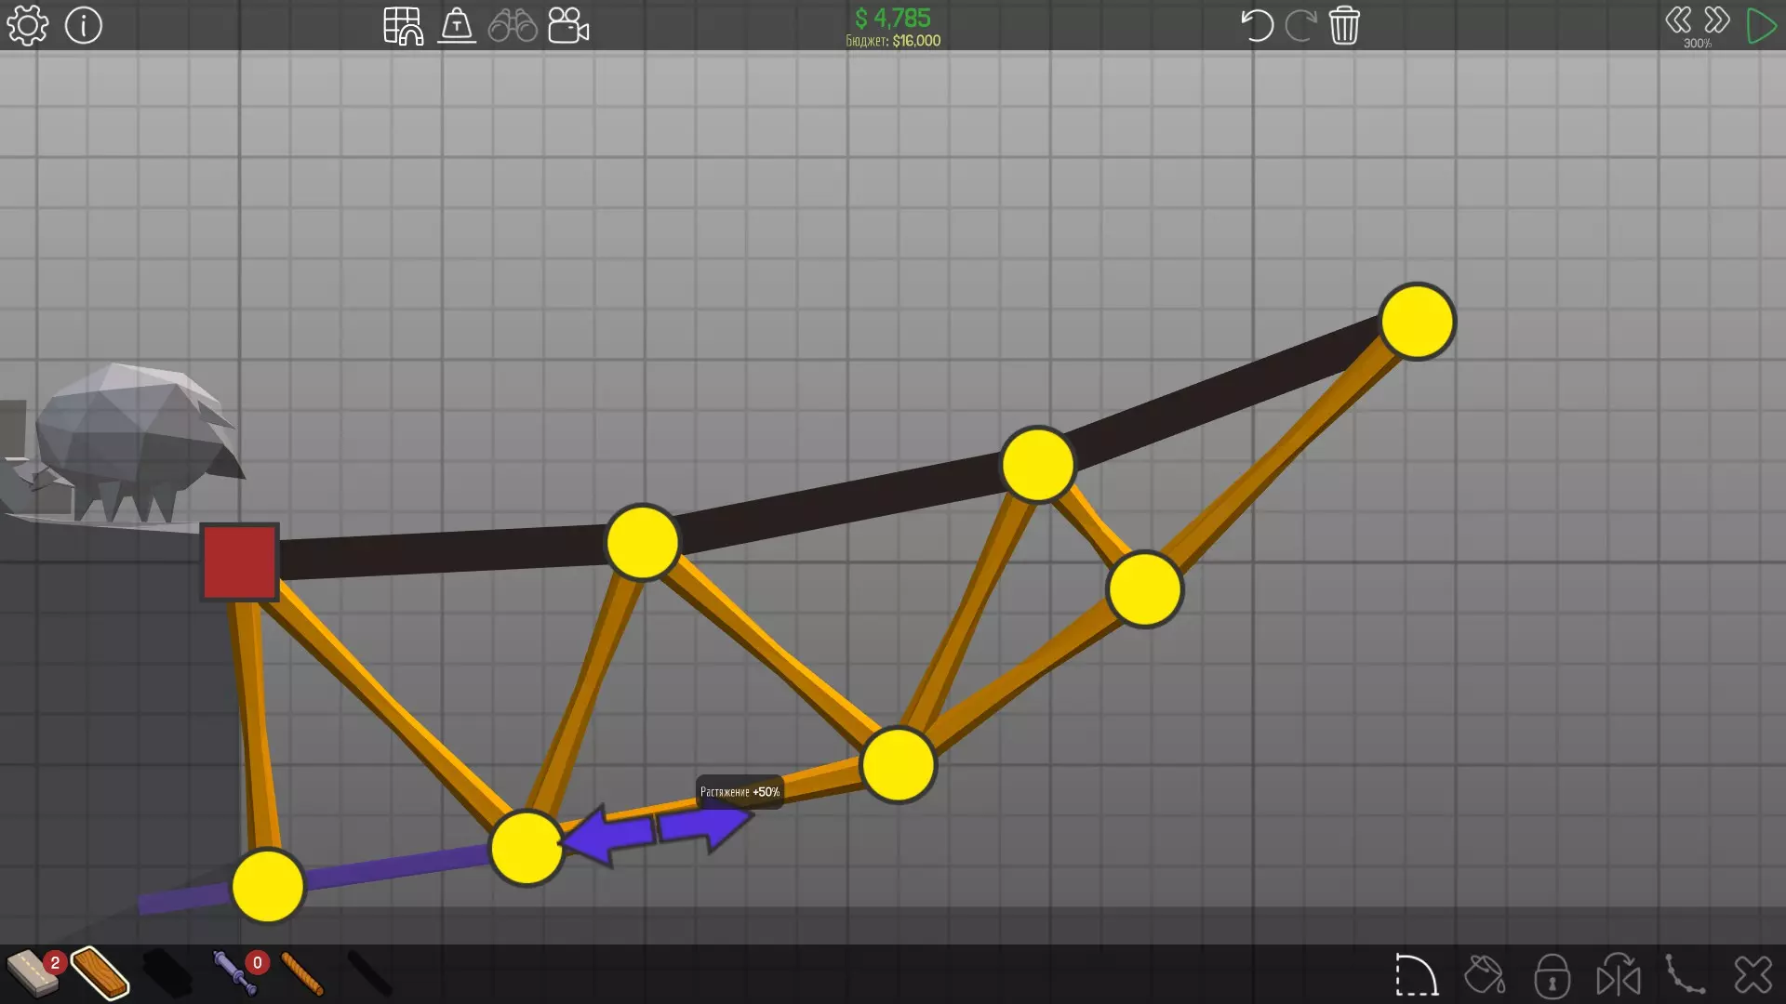Viewport: 1786px width, 1004px height.
Task: Delete the bridge with trash can
Action: [x=1344, y=26]
